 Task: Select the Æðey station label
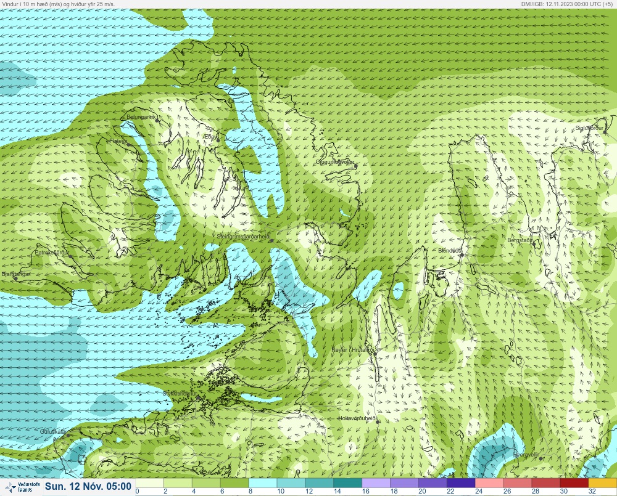[x=210, y=136]
